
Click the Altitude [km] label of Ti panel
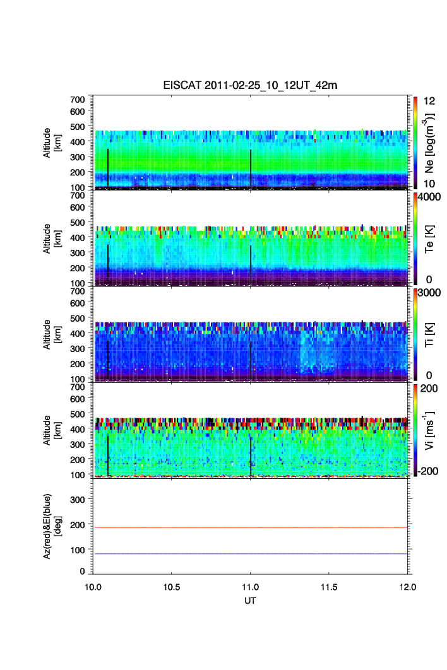coord(52,334)
